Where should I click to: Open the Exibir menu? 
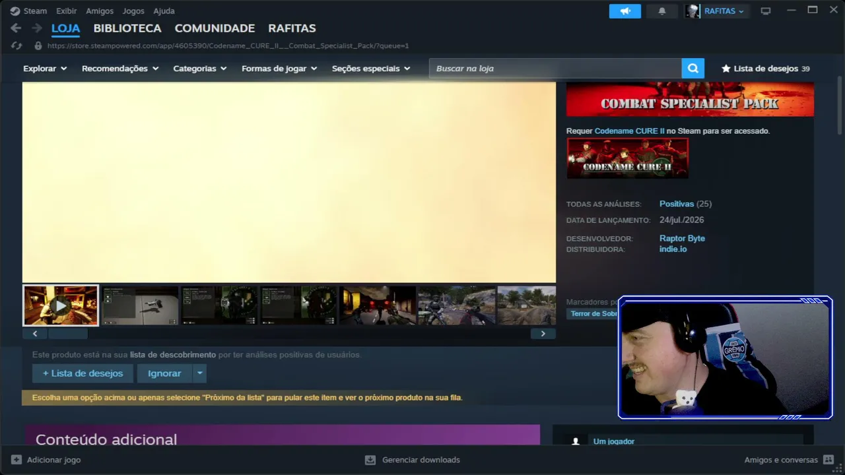click(x=66, y=11)
